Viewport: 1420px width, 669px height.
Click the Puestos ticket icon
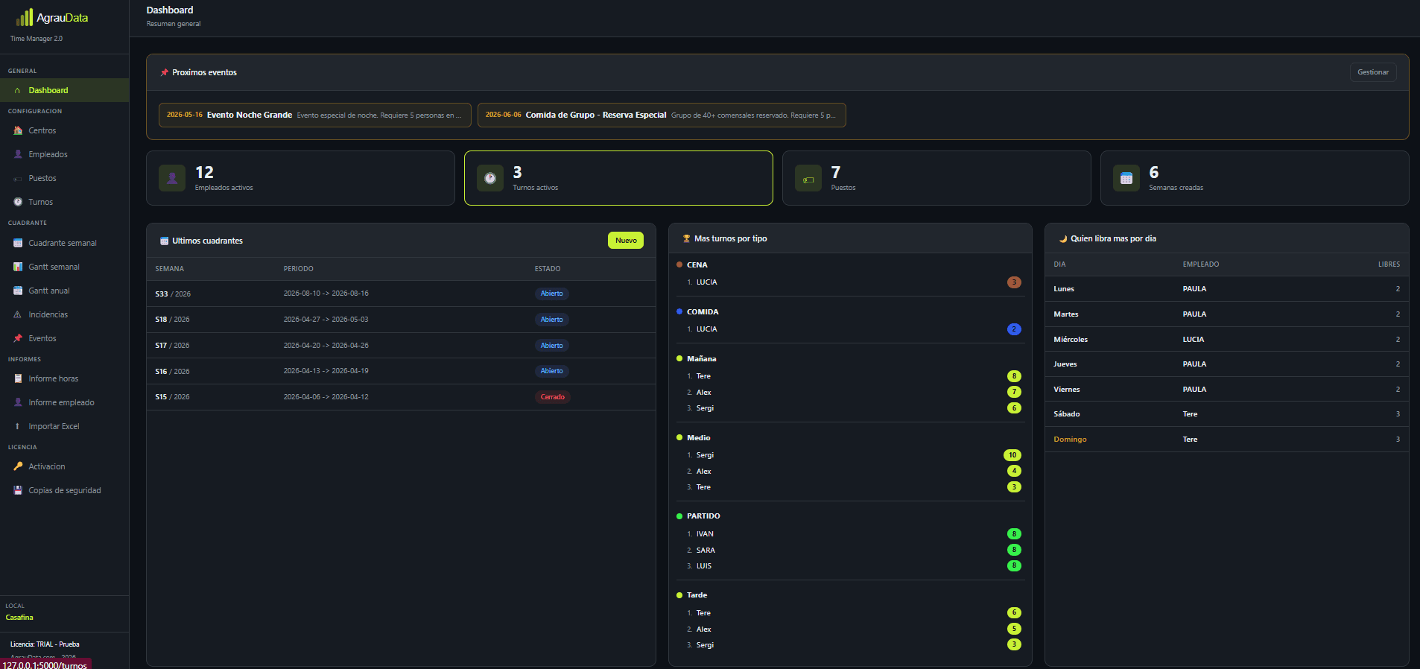point(18,179)
